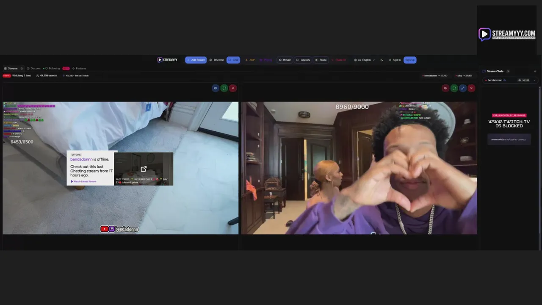Click the 8960/9000 counter in right stream
The height and width of the screenshot is (305, 542).
352,107
